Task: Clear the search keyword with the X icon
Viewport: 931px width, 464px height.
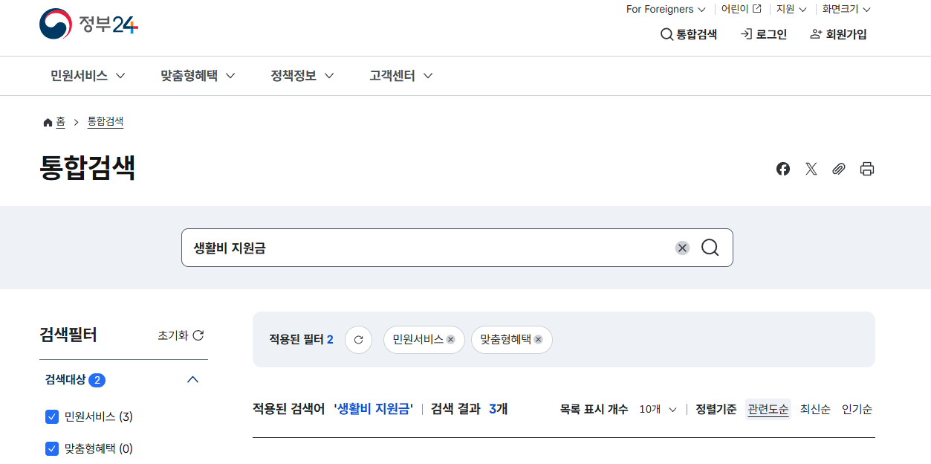Action: click(x=681, y=248)
